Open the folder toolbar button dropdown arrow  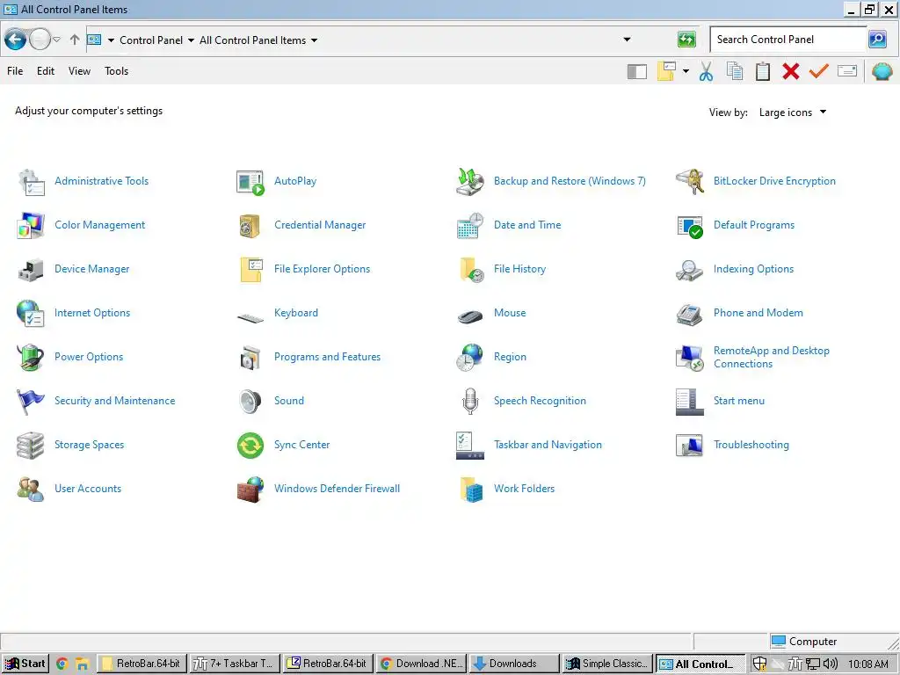[686, 72]
